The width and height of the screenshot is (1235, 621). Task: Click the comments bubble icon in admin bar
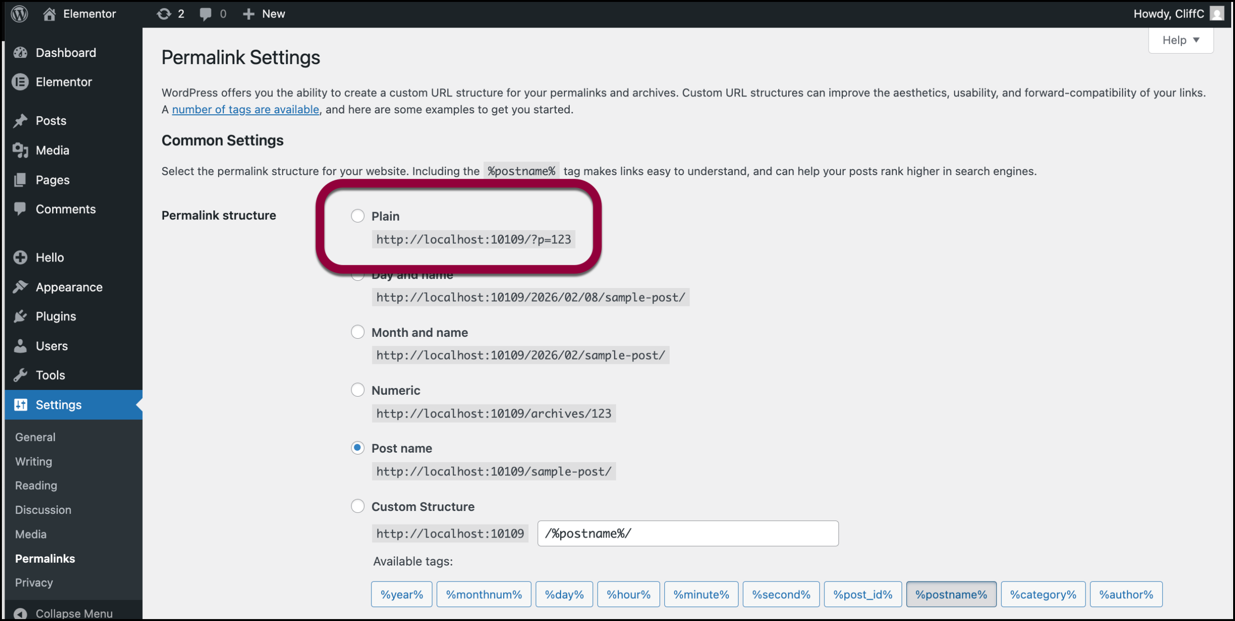coord(206,14)
